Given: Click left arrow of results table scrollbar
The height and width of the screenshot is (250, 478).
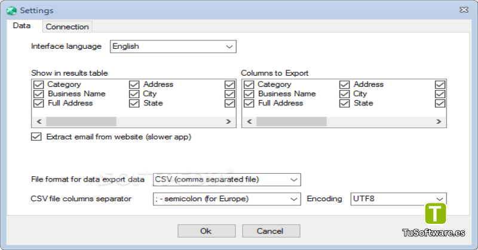Looking at the screenshot, I should (39, 121).
